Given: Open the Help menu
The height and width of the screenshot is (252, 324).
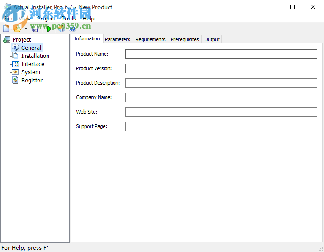Looking at the screenshot, I should click(x=88, y=19).
